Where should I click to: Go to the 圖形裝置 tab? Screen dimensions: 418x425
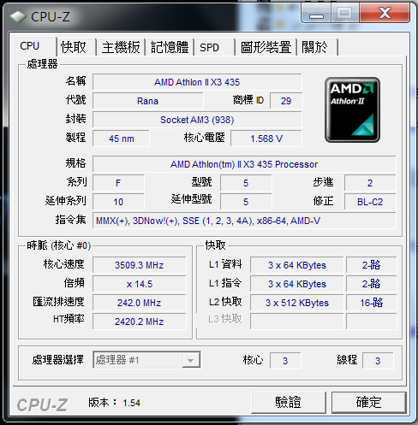point(266,47)
